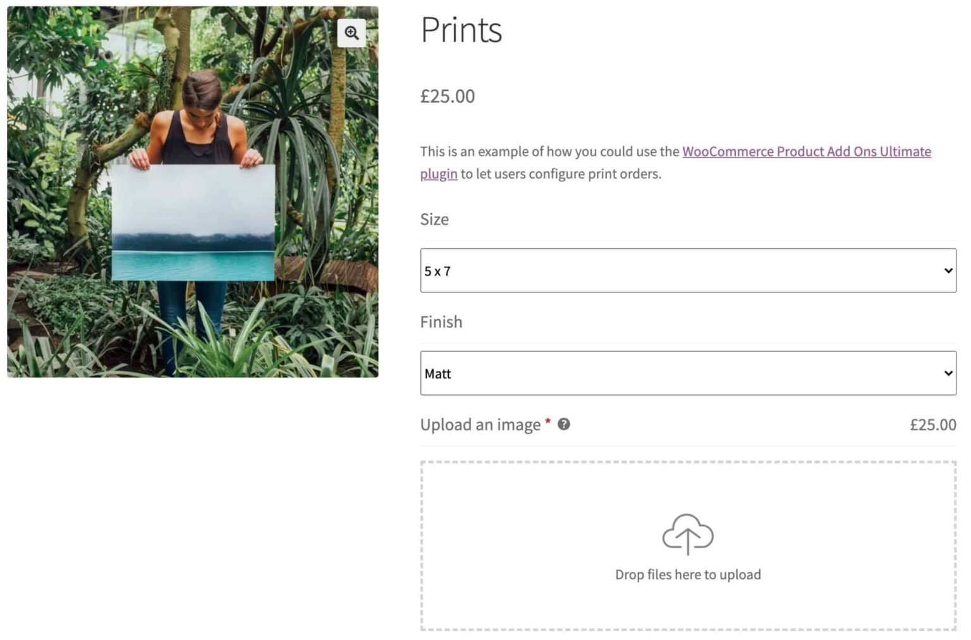Click the "Upload an image" field label
This screenshot has height=640, width=971.
coord(480,425)
